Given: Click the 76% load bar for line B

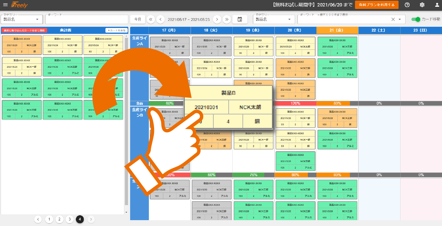Looking at the screenshot, I should coord(254,175).
